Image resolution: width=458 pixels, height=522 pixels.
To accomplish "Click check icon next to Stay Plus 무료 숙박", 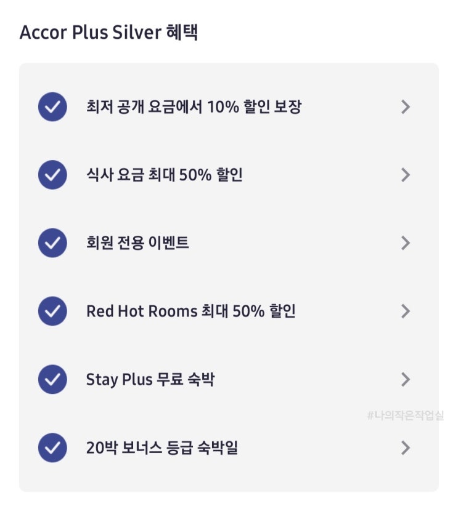I will [x=52, y=379].
